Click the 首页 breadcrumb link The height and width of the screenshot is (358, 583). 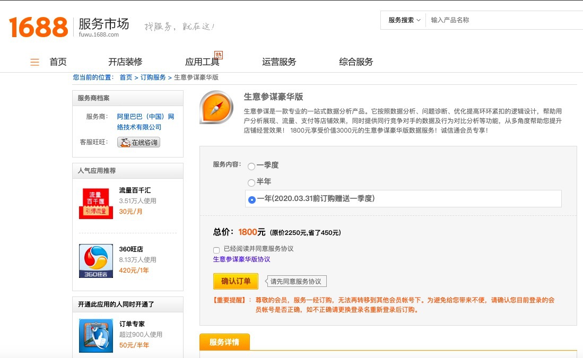tap(126, 77)
